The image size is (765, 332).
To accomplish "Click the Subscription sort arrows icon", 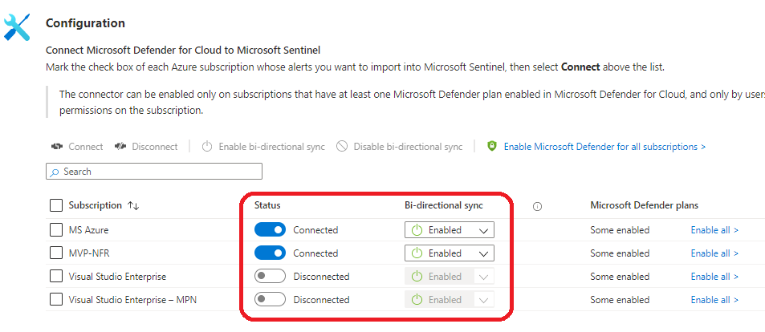I will [133, 206].
